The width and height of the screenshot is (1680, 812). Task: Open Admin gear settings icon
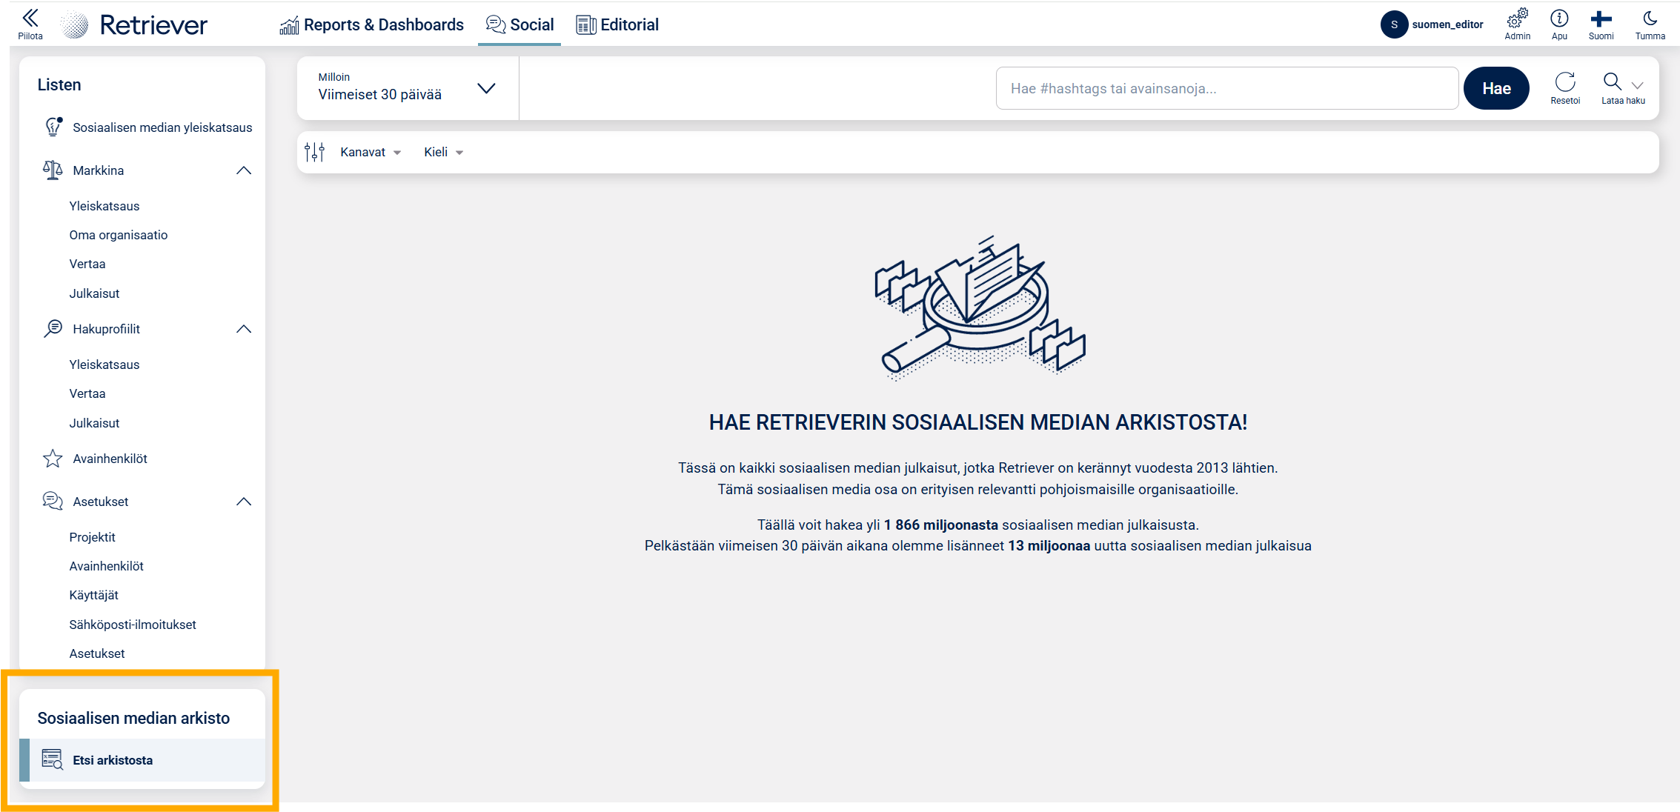[x=1517, y=19]
